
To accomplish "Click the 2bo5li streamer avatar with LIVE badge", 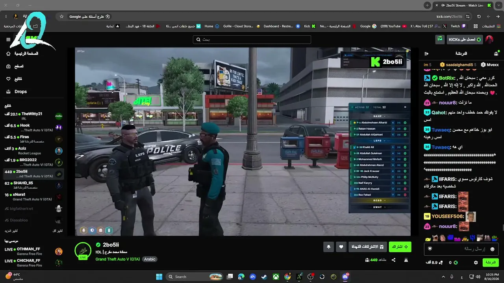I will [x=83, y=251].
